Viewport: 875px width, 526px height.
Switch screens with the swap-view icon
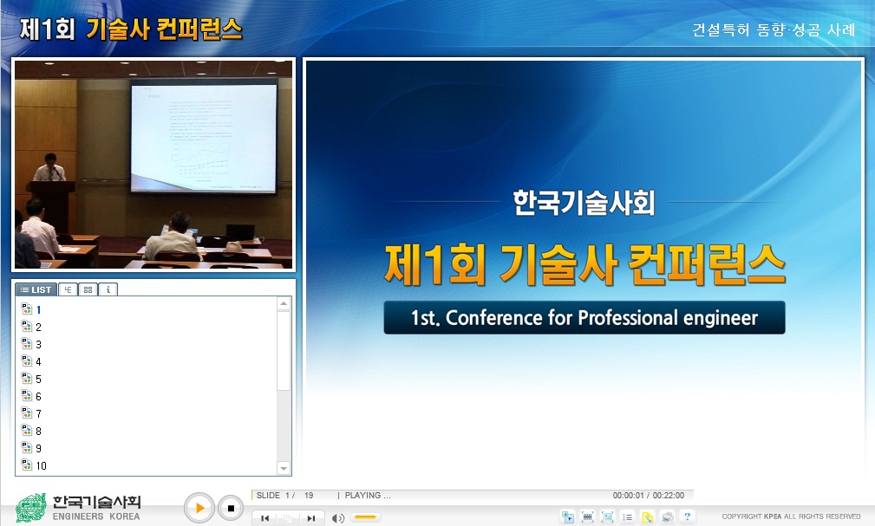point(568,516)
